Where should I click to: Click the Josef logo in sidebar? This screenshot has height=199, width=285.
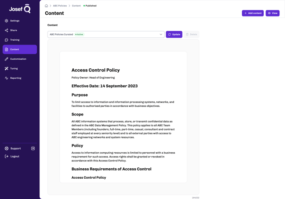pos(20,9)
